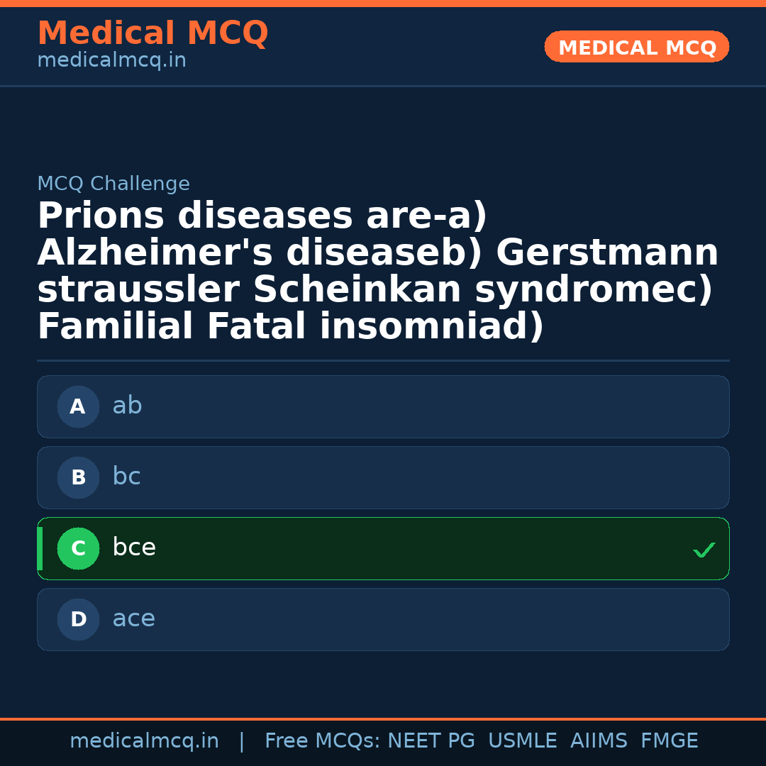Select the circular D option badge
This screenshot has height=766, width=766.
coord(78,619)
